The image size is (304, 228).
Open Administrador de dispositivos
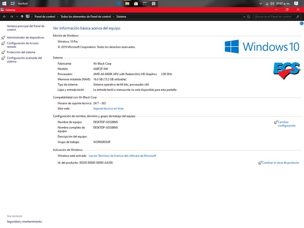pyautogui.click(x=26, y=37)
